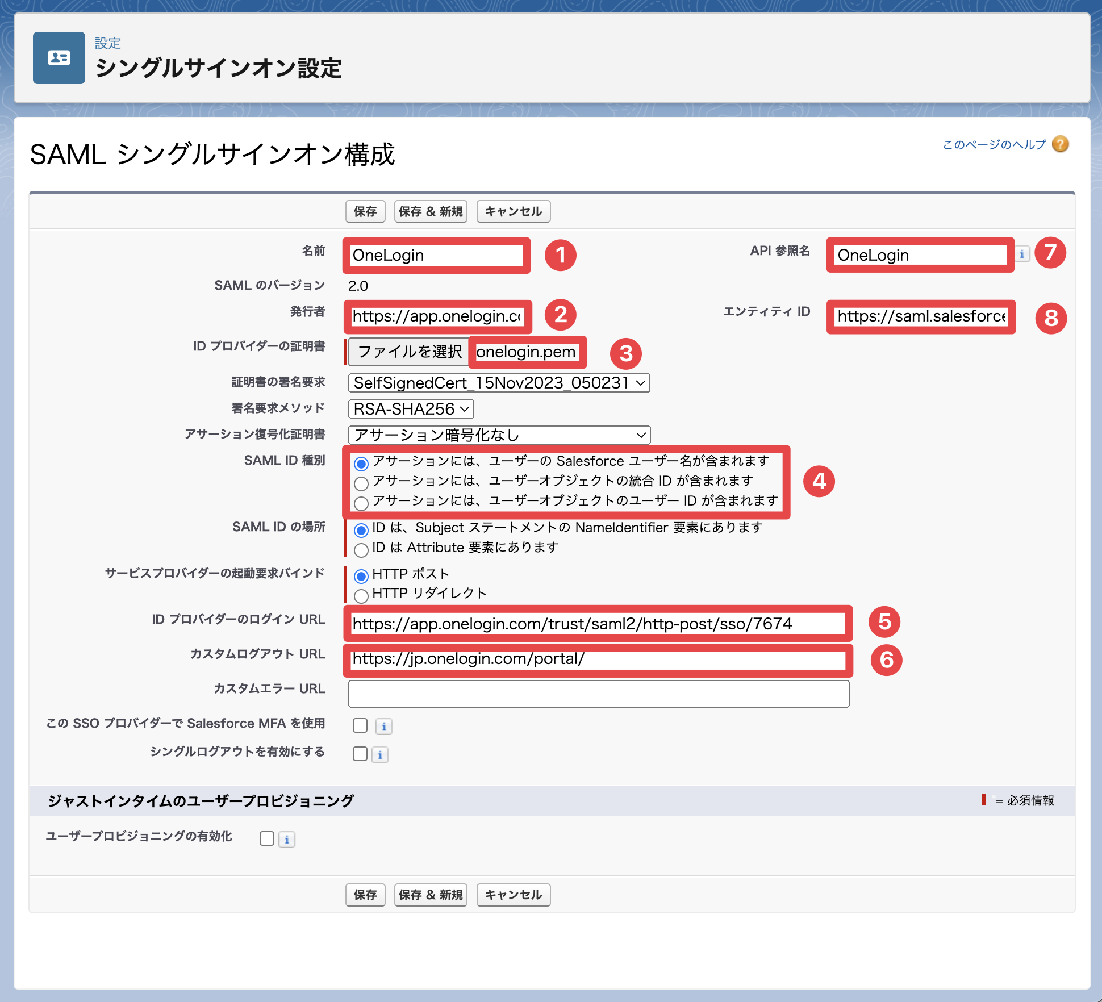Select radio ユーザーオブジェクトのユーザー ID が含まれます
Screen dimensions: 1102x1002
point(361,503)
